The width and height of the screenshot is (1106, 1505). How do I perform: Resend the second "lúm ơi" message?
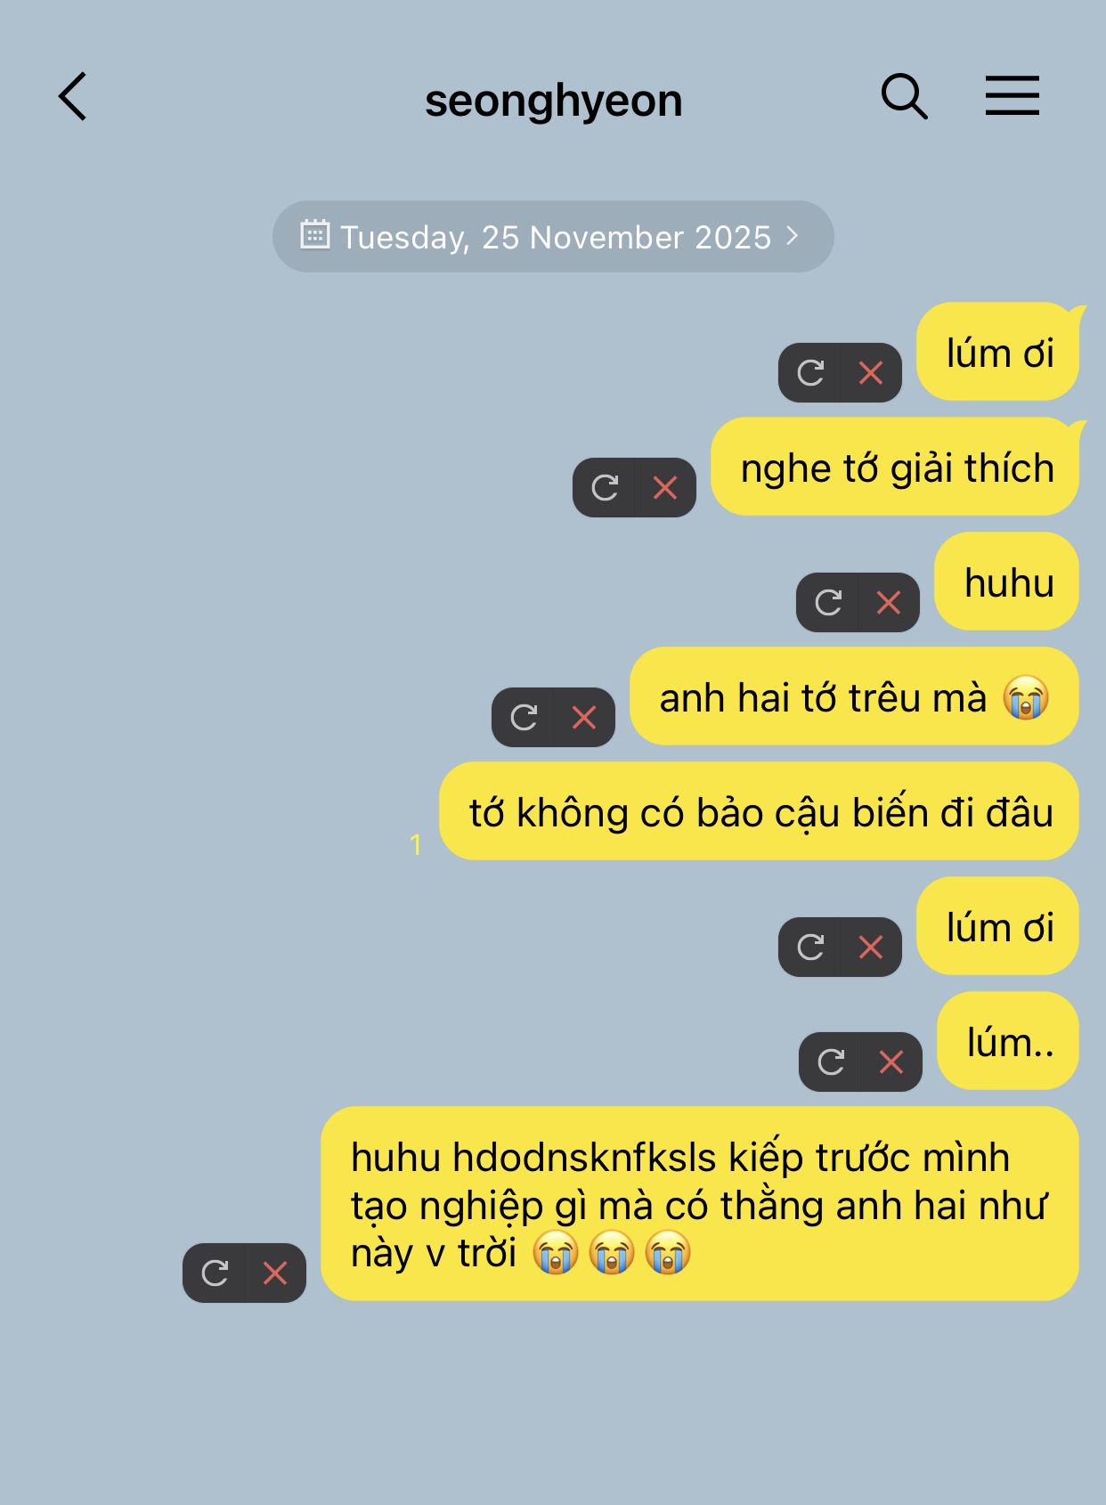(x=809, y=947)
